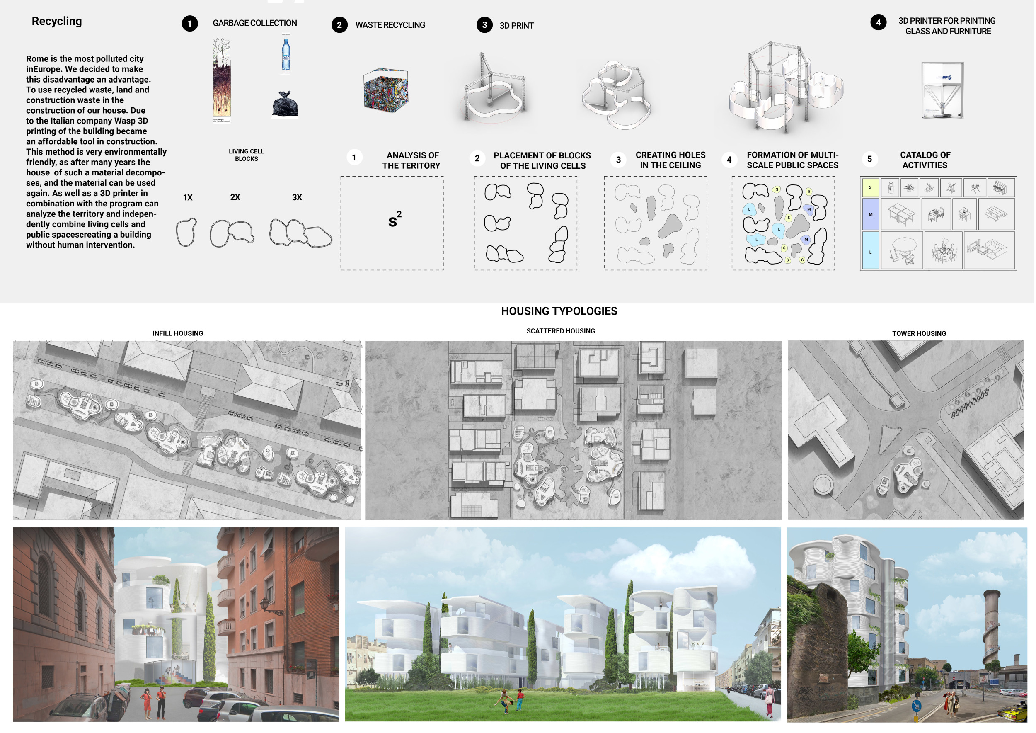1036x733 pixels.
Task: Click the Infill Housing plan thumbnail
Action: pos(187,430)
